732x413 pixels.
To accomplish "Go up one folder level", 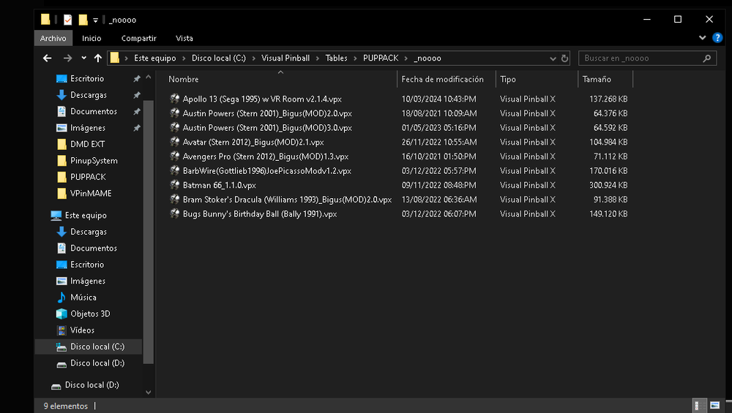I will (97, 58).
